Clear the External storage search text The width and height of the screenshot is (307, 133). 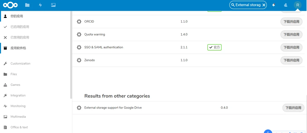(264, 5)
